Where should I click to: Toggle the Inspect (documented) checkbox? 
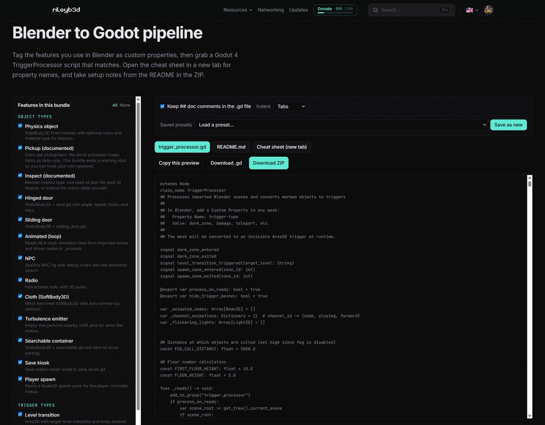(20, 175)
